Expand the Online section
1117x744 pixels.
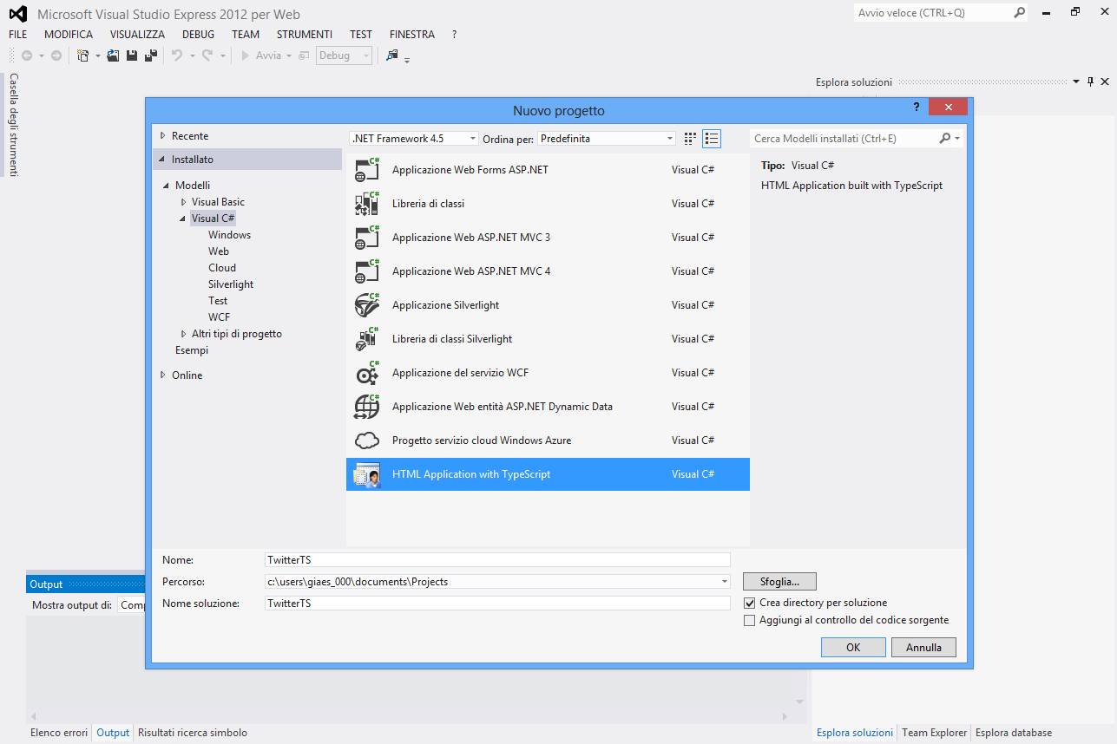[162, 375]
